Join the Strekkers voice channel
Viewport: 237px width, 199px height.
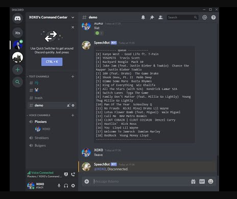(52, 138)
